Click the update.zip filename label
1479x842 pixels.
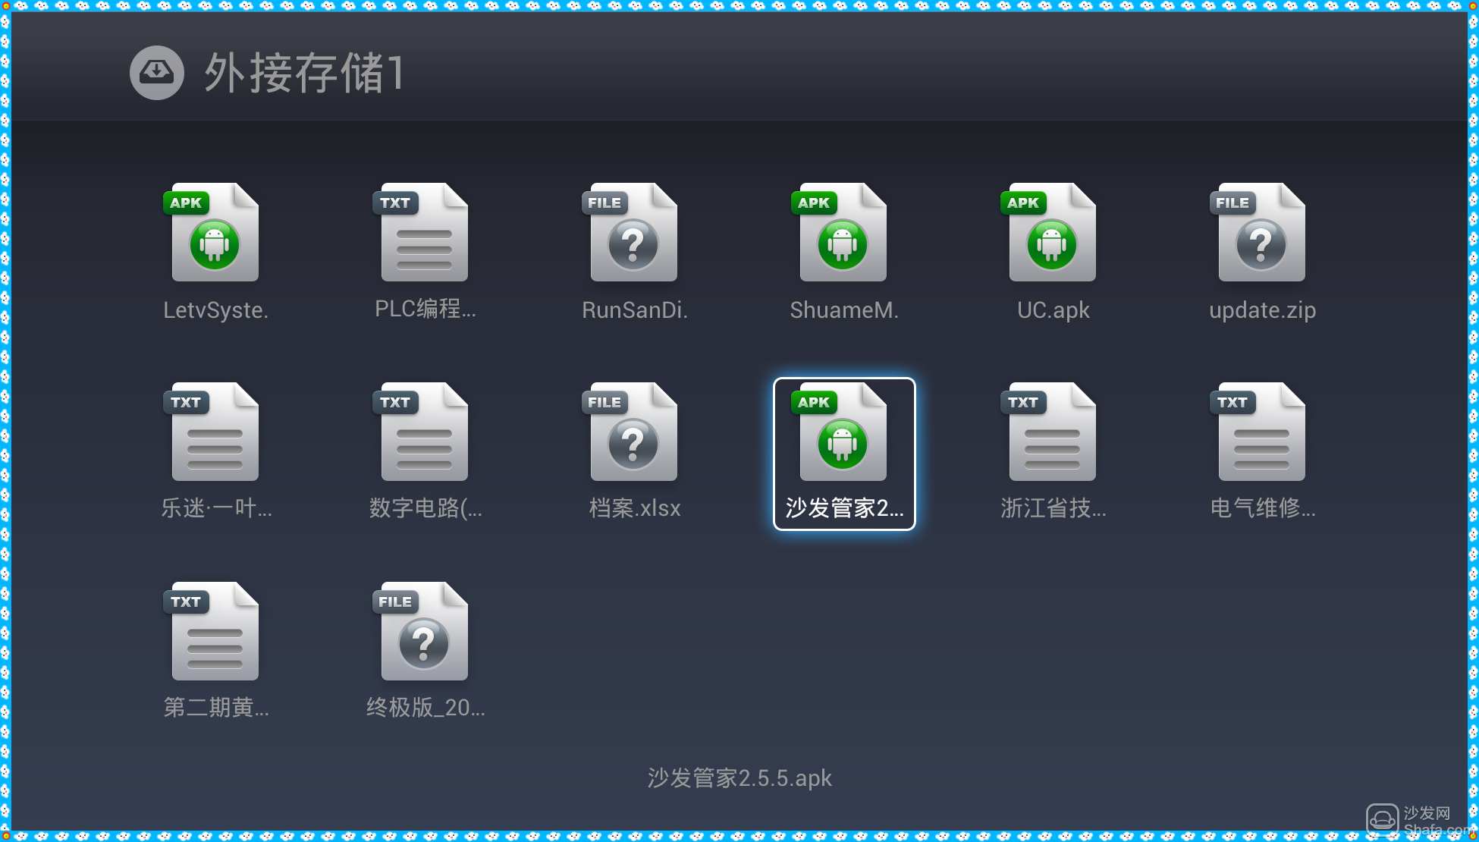point(1262,310)
